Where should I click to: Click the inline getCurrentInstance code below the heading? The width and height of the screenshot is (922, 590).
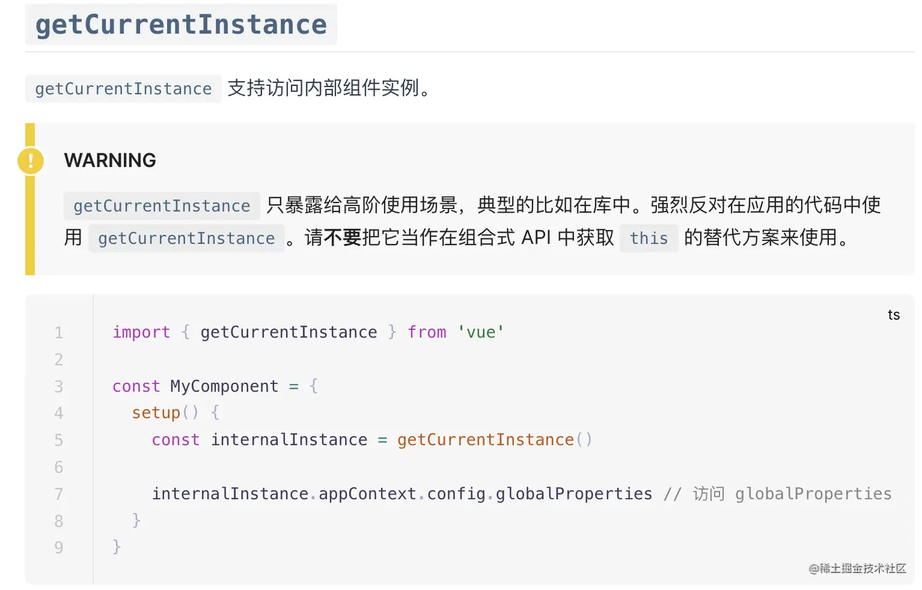123,89
